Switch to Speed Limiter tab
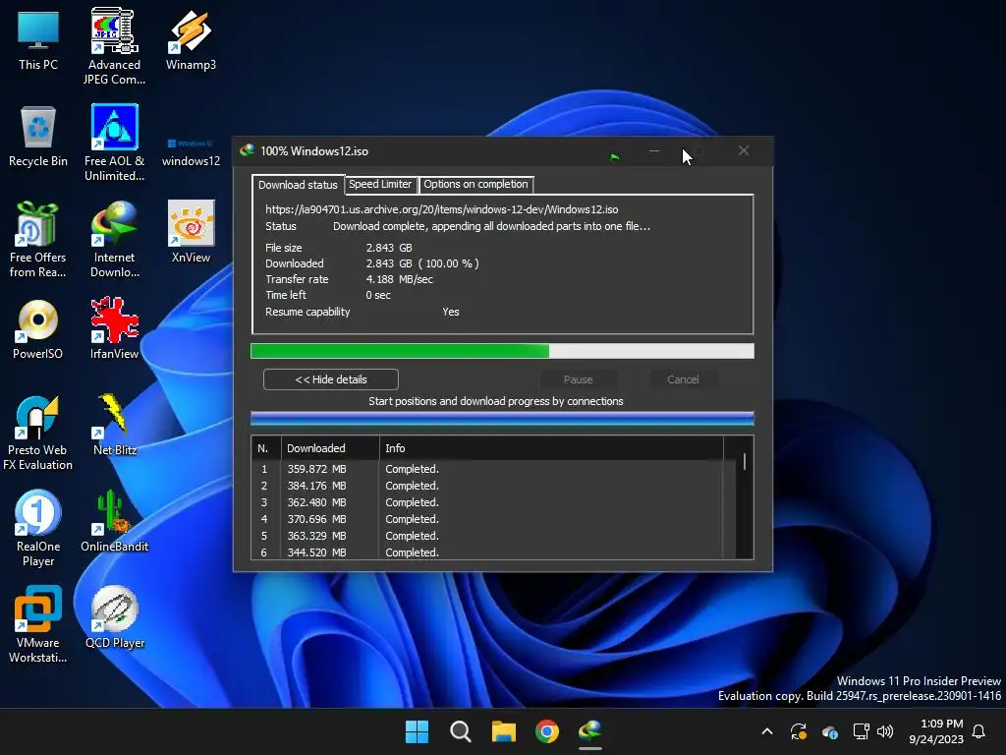Image resolution: width=1006 pixels, height=755 pixels. coord(380,184)
